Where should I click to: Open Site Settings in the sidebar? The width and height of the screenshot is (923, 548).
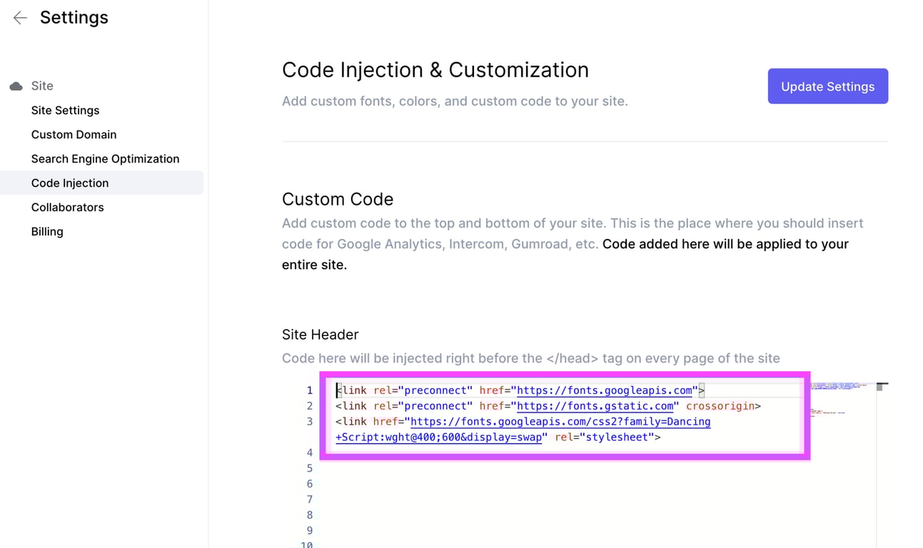65,111
